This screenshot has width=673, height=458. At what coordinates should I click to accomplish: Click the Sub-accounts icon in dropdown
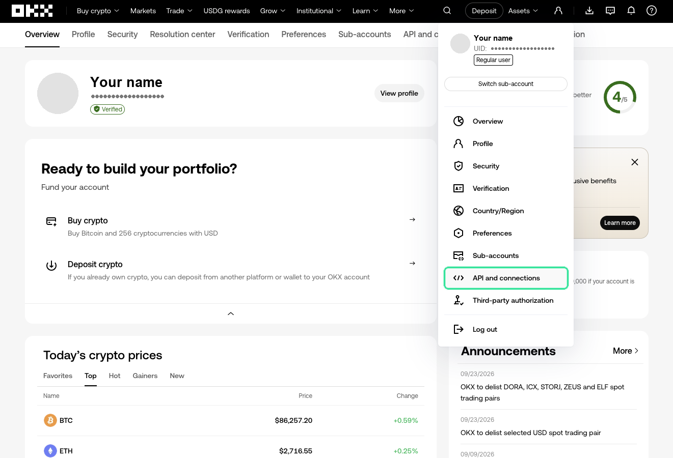coord(459,255)
